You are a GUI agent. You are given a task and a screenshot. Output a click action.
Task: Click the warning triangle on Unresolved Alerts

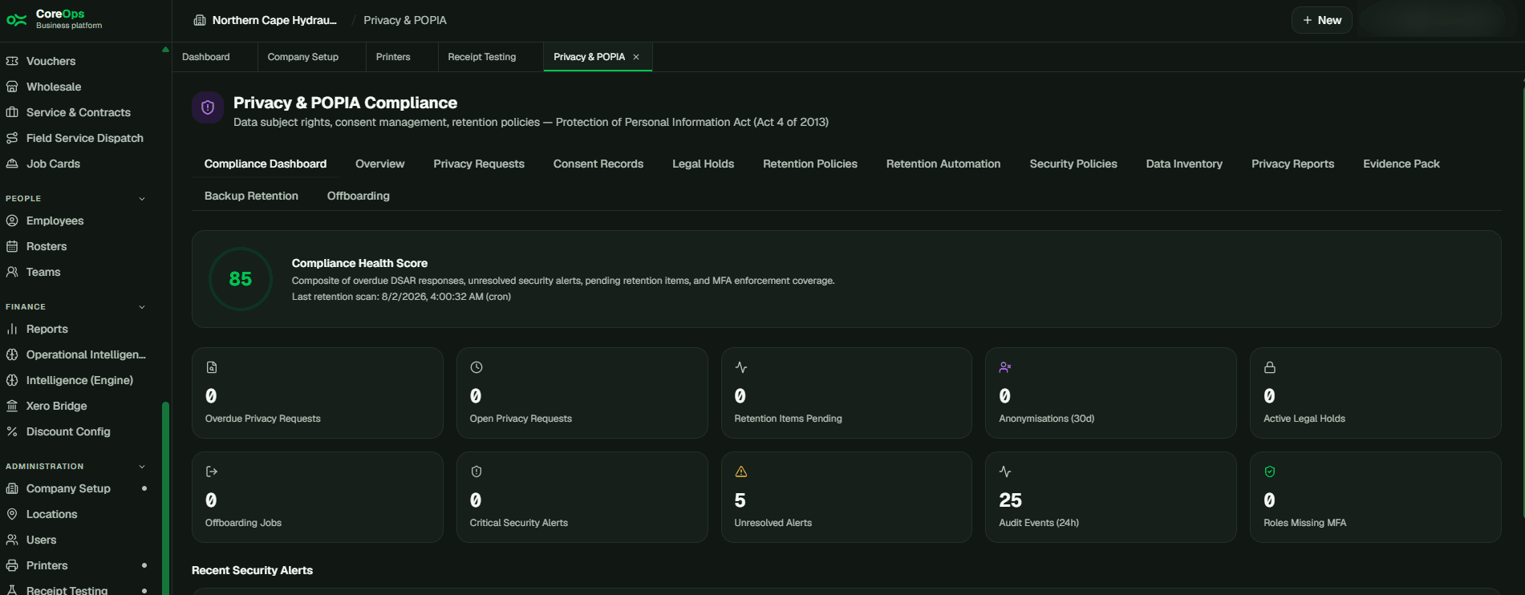point(741,472)
